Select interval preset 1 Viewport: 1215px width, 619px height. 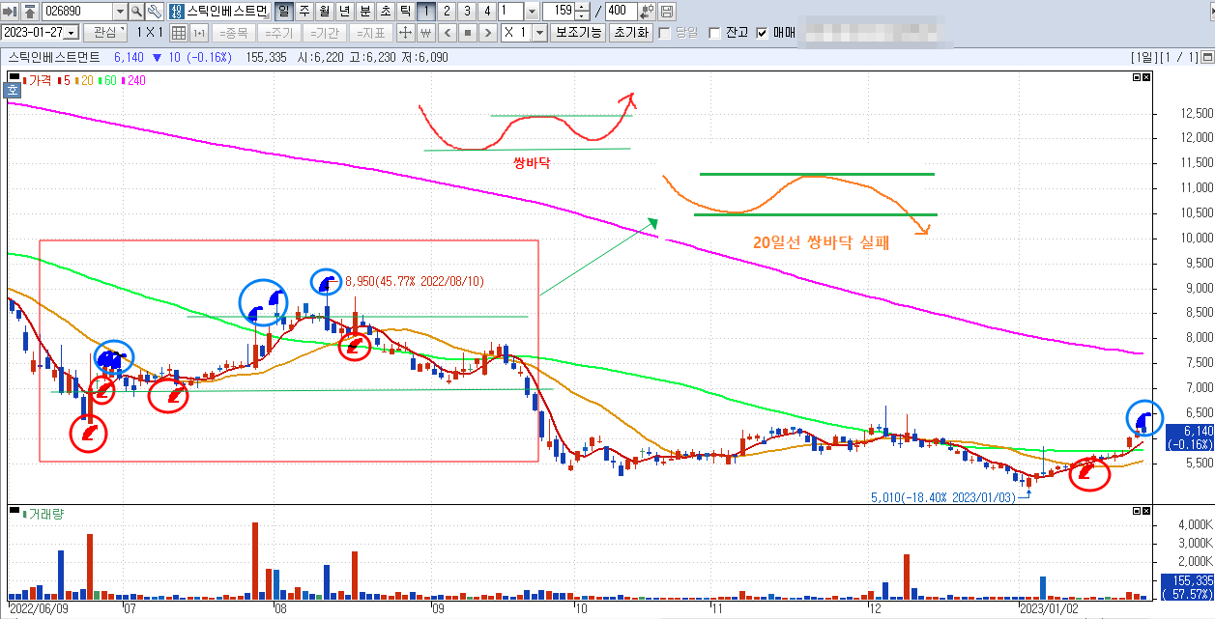click(426, 12)
